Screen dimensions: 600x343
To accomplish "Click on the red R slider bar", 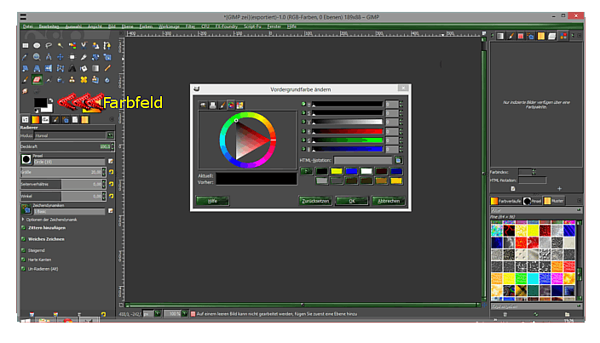I will pos(347,131).
